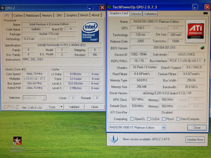Expand the Socket #1 selection dropdown
Image resolution: width=211 pixels, height=158 pixels.
44,98
